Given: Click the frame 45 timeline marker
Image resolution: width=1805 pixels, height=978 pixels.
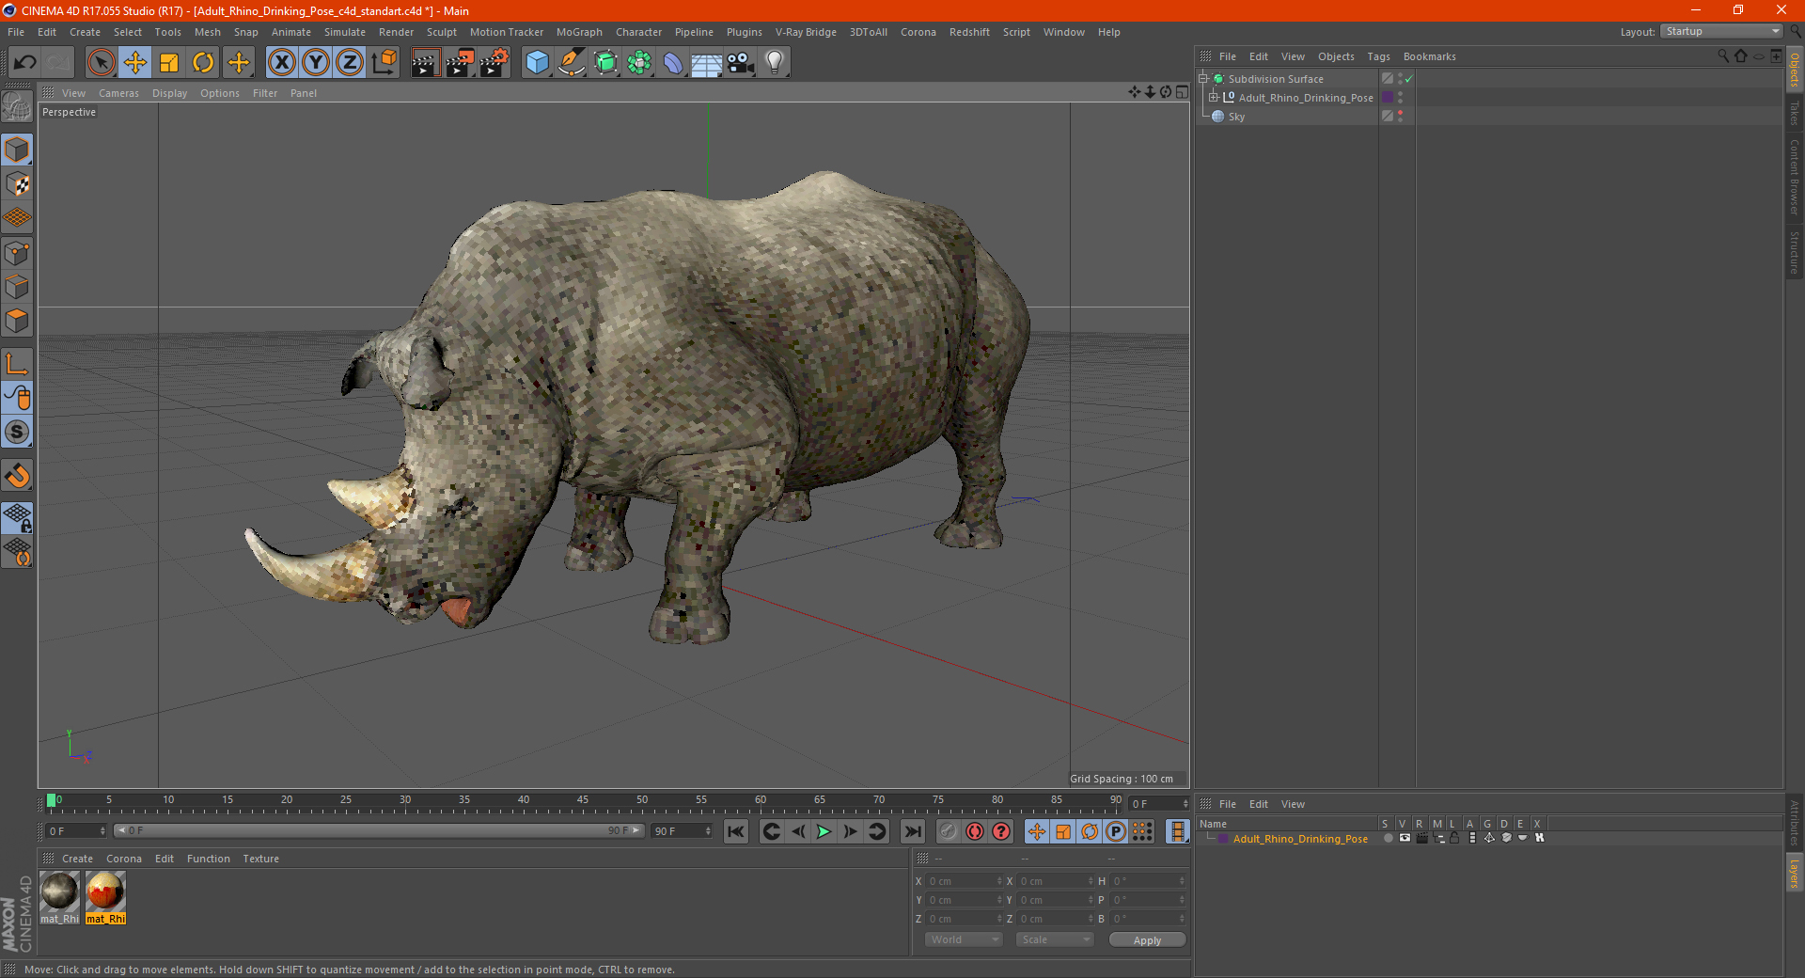Looking at the screenshot, I should click(x=583, y=801).
